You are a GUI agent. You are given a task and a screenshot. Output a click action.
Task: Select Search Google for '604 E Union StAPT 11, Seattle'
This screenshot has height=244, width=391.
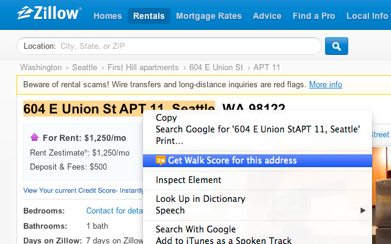[x=257, y=129]
